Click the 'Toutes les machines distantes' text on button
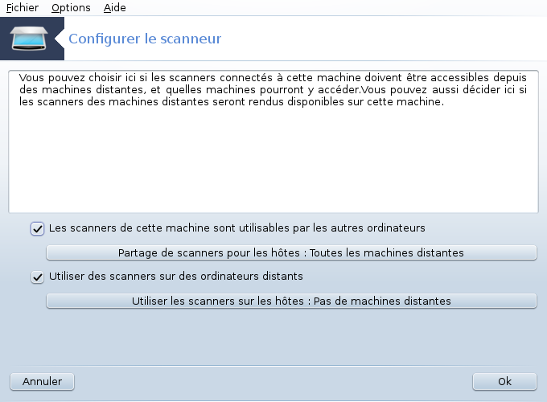Screen dimensions: 547x402 [x=387, y=252]
